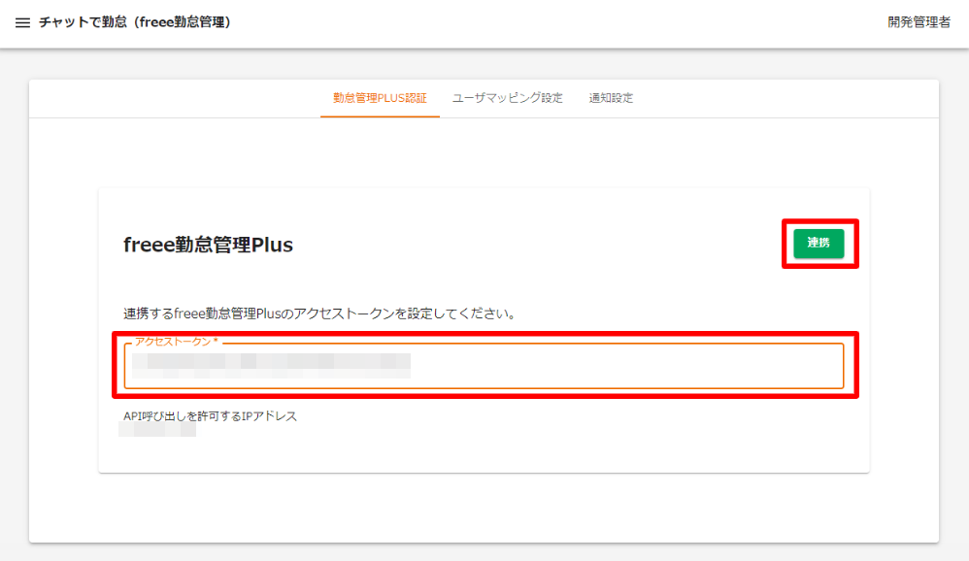The image size is (969, 561).
Task: Click the freee勤怠管理Plus heading
Action: (x=210, y=244)
